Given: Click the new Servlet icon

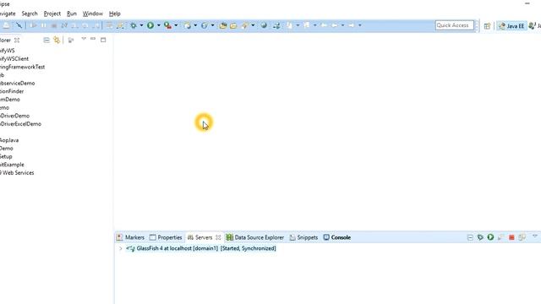Looking at the screenshot, I should 205,25.
